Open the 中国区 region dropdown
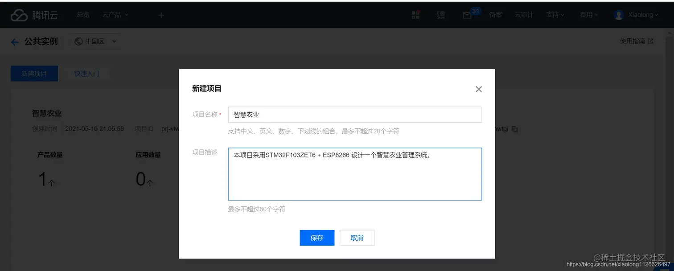Viewport: 674px width, 271px height. pos(95,41)
